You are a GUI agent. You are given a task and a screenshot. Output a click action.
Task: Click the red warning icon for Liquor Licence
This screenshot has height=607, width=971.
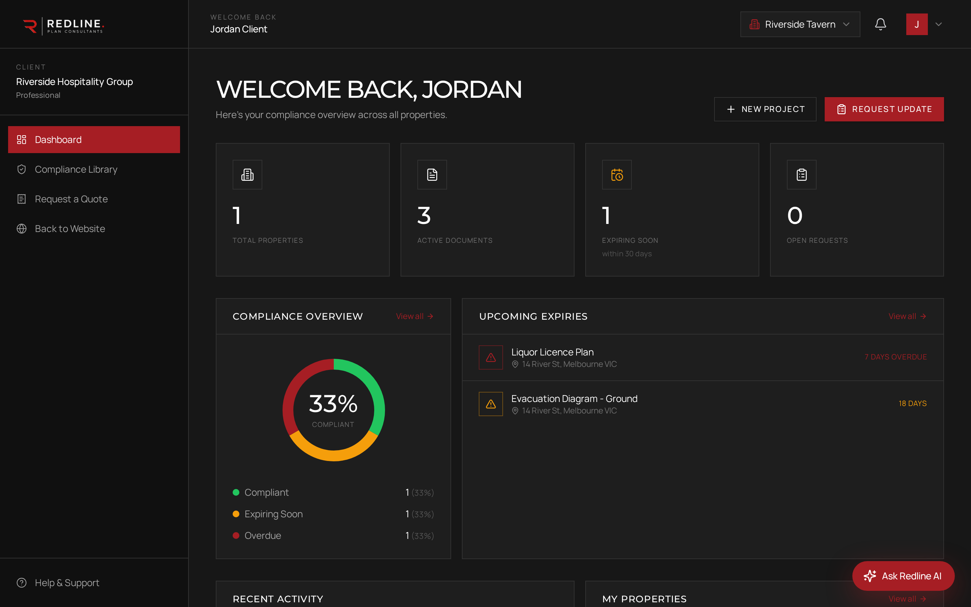491,357
